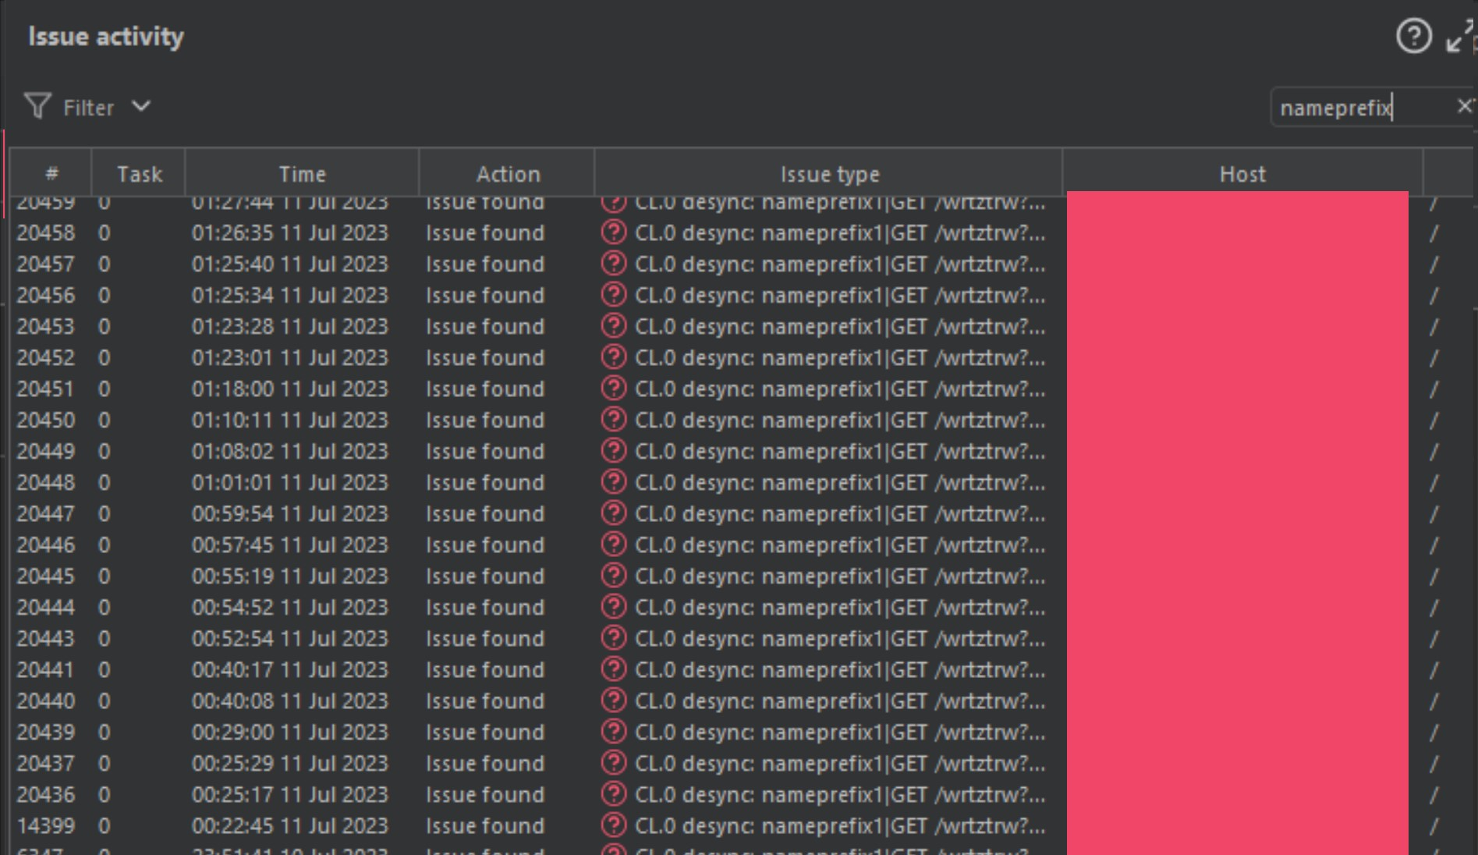Sort by the Host column header

[x=1242, y=173]
